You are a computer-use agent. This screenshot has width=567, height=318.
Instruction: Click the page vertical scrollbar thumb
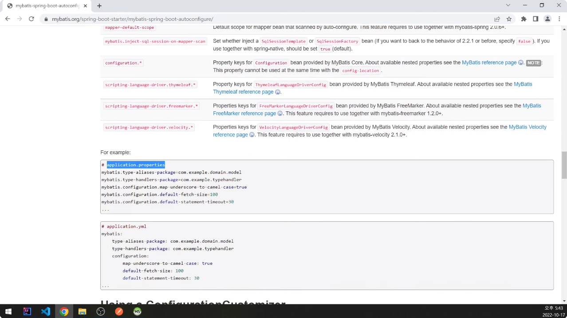coord(564,165)
